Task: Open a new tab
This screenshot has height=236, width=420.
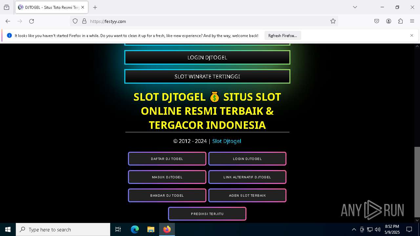Action: [x=95, y=7]
